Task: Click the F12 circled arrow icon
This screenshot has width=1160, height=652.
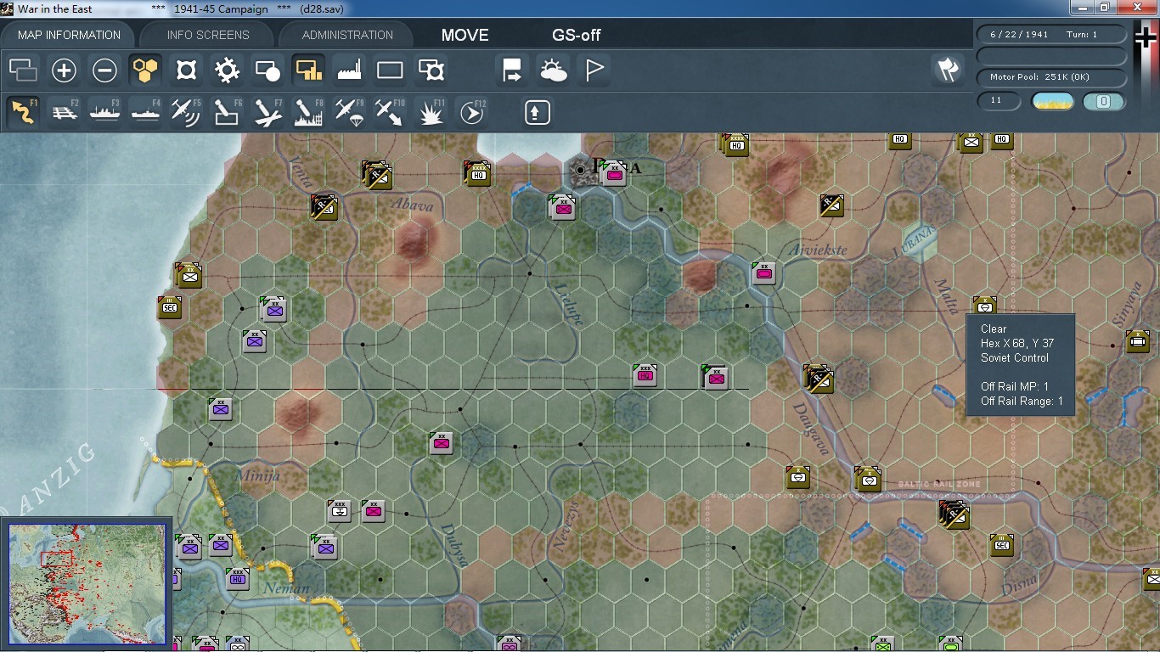Action: point(471,112)
